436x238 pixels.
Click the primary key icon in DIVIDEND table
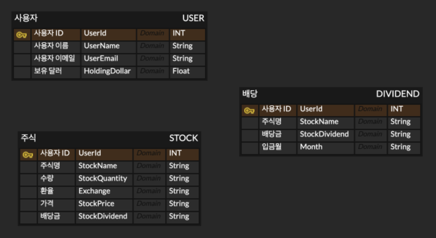click(x=250, y=110)
